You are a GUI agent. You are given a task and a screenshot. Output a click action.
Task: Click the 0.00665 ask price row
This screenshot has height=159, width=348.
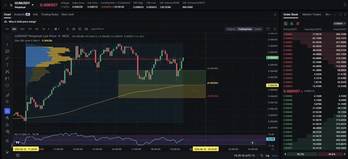coord(314,34)
